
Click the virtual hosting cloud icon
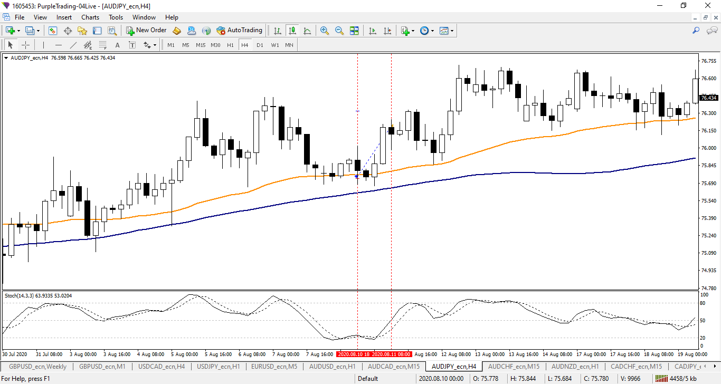(x=192, y=31)
